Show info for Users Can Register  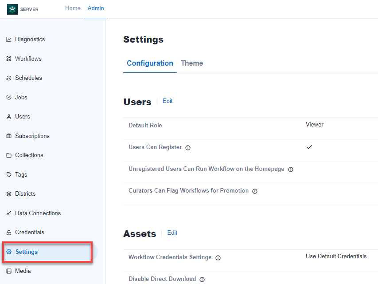(188, 148)
